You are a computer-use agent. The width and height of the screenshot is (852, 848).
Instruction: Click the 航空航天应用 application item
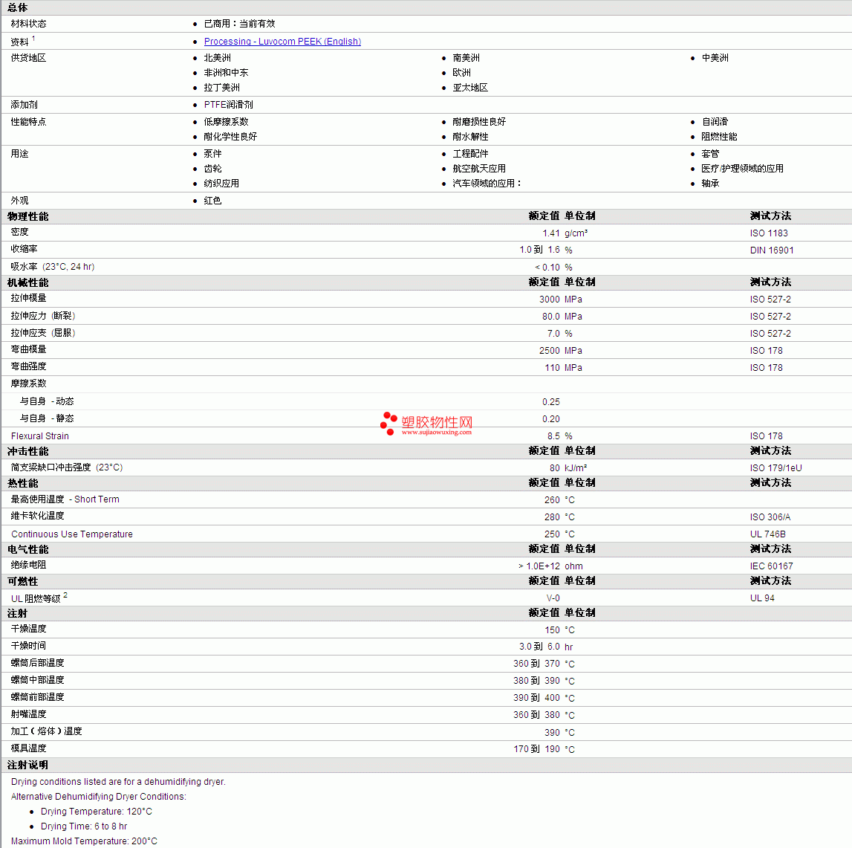(x=479, y=169)
